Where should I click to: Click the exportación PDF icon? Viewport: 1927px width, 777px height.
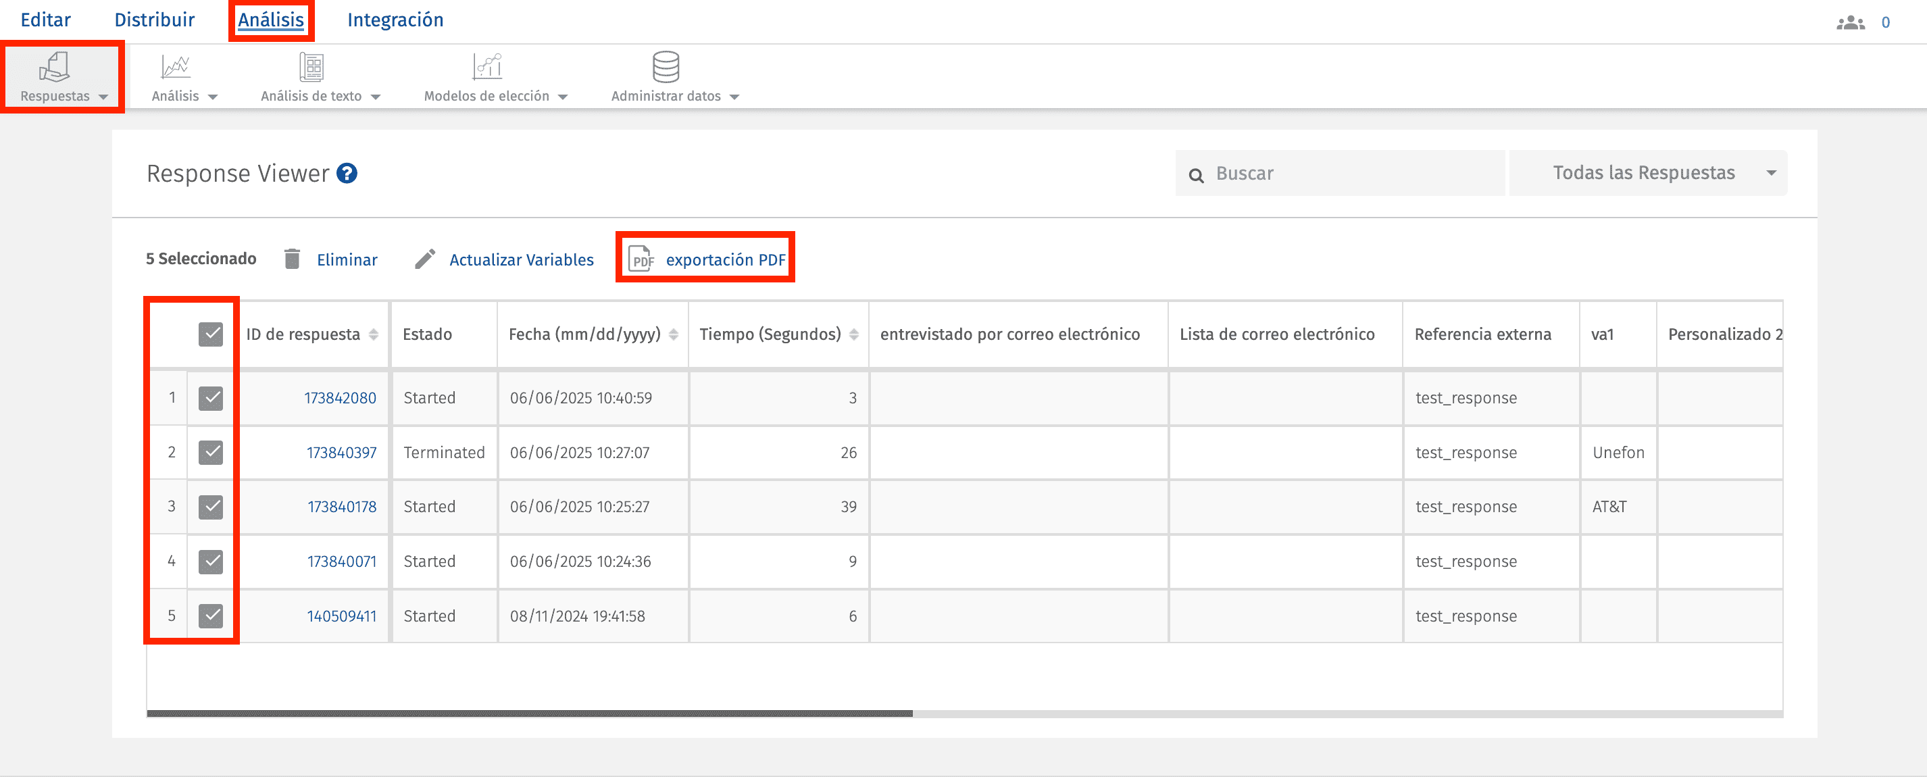641,259
